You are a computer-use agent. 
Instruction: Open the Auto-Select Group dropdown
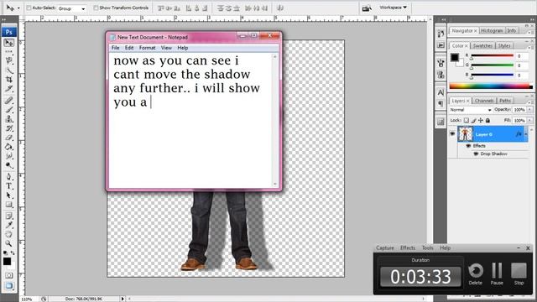point(71,8)
